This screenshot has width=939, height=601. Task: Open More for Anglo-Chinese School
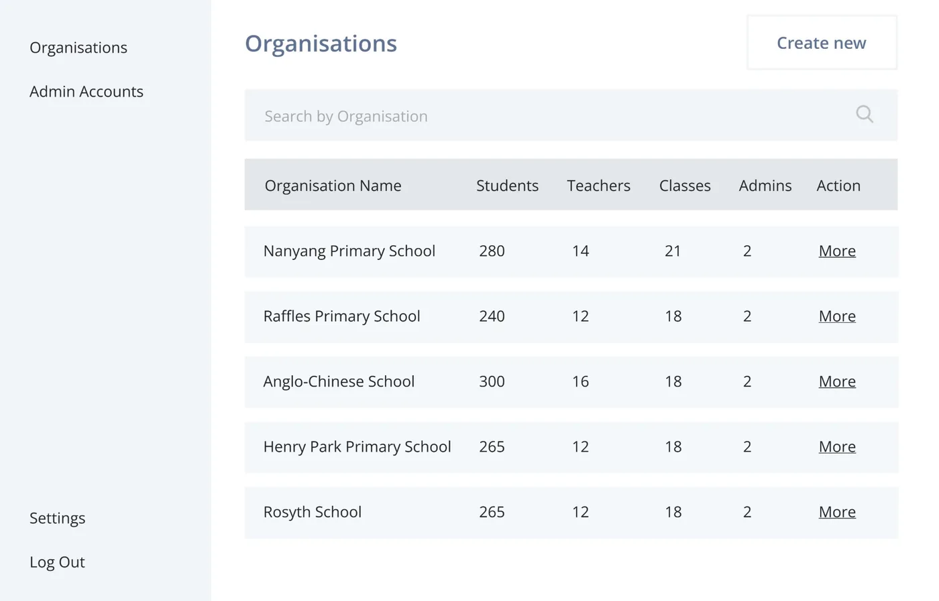click(837, 381)
